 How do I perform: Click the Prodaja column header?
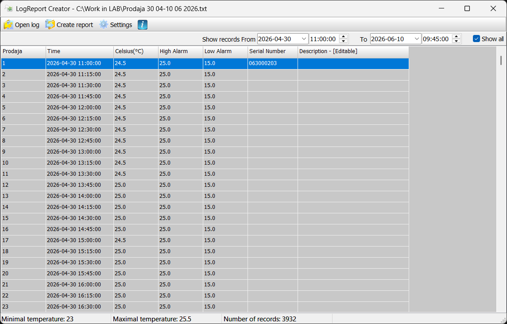click(x=23, y=51)
